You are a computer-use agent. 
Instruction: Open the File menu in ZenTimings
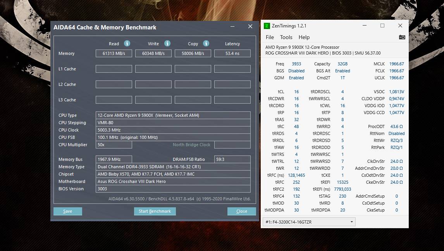270,37
